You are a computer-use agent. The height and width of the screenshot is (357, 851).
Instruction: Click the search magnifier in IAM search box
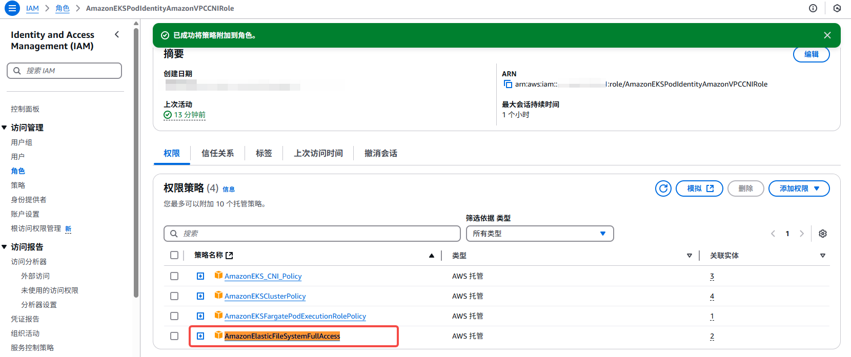[x=17, y=71]
